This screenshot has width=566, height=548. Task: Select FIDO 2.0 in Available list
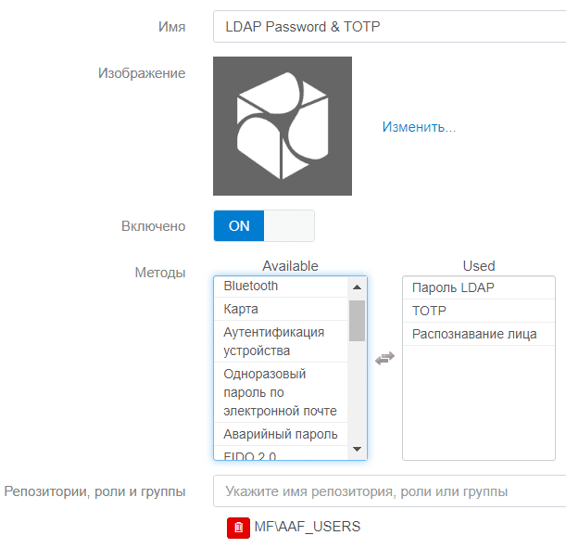pos(280,454)
